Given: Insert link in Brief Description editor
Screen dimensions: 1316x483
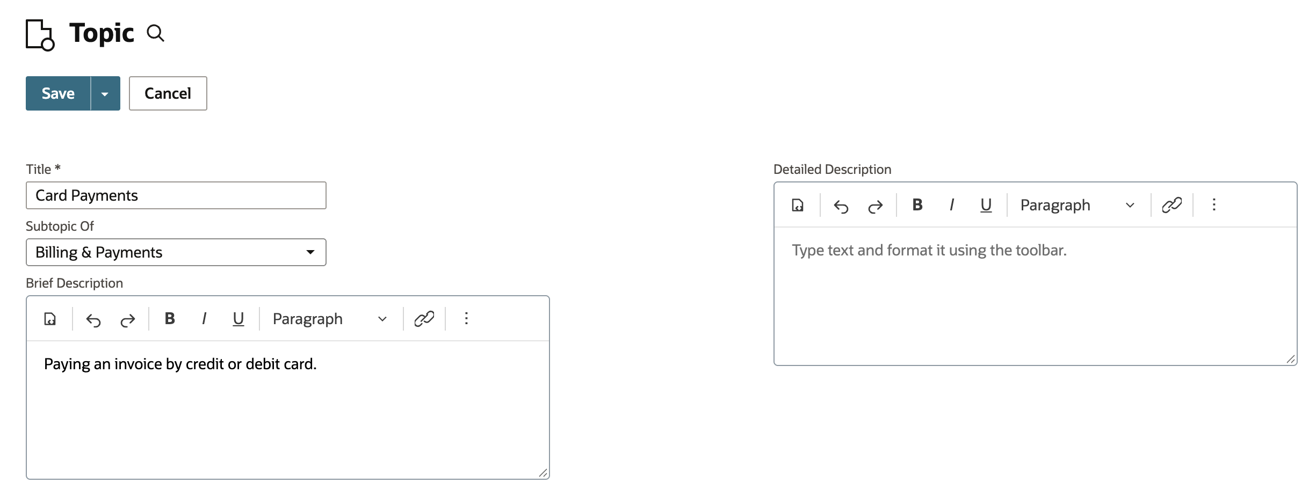Looking at the screenshot, I should (424, 319).
